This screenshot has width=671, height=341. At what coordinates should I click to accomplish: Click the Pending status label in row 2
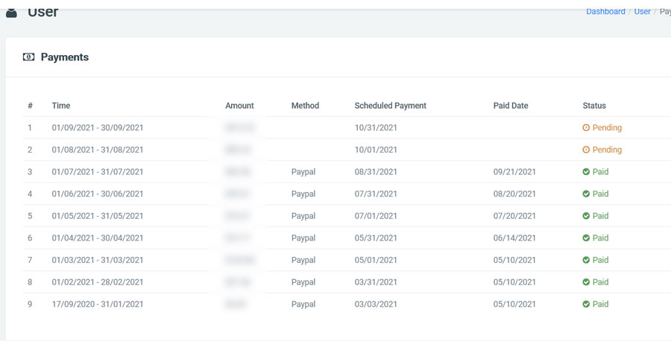pyautogui.click(x=607, y=150)
